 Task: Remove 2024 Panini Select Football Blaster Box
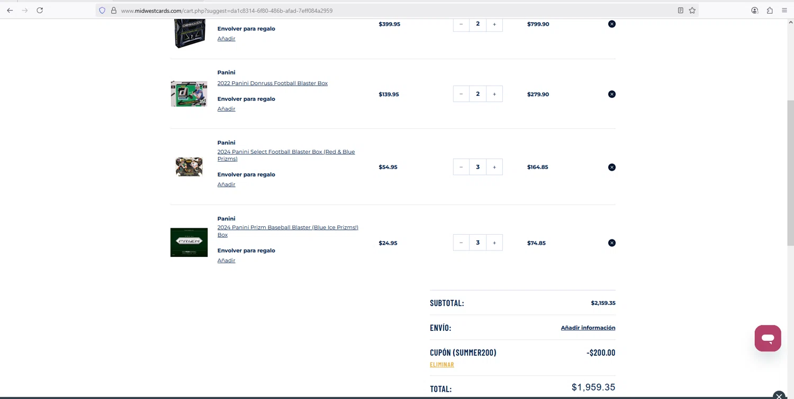611,167
